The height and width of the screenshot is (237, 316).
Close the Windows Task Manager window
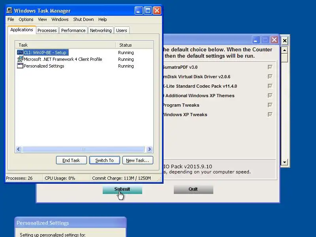[x=157, y=11]
